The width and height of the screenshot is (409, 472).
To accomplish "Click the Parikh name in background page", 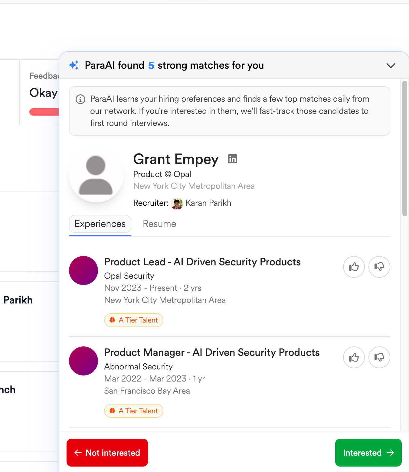I will (18, 300).
